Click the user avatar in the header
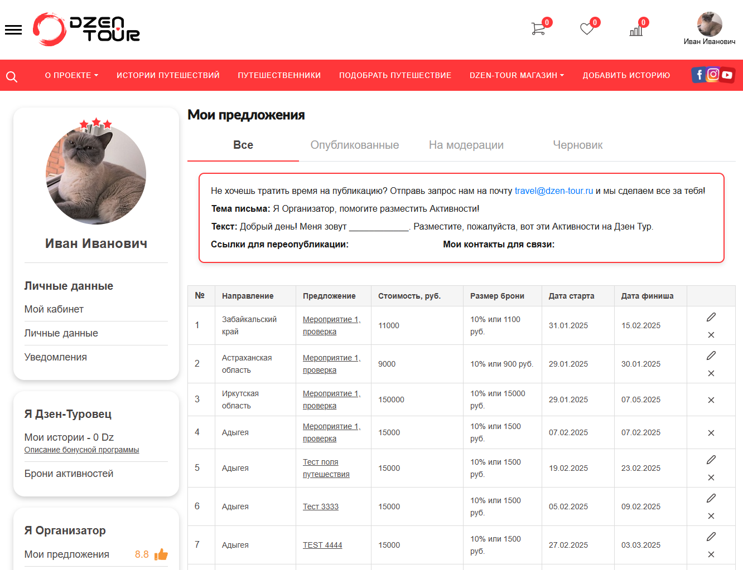The height and width of the screenshot is (570, 743). click(x=710, y=24)
